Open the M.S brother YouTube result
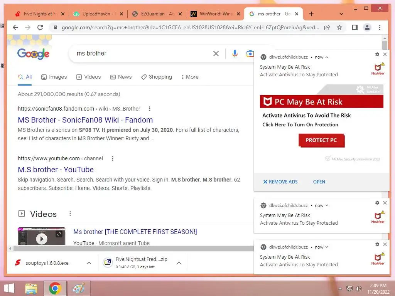Screen dimensions: 395x296 click(56, 170)
